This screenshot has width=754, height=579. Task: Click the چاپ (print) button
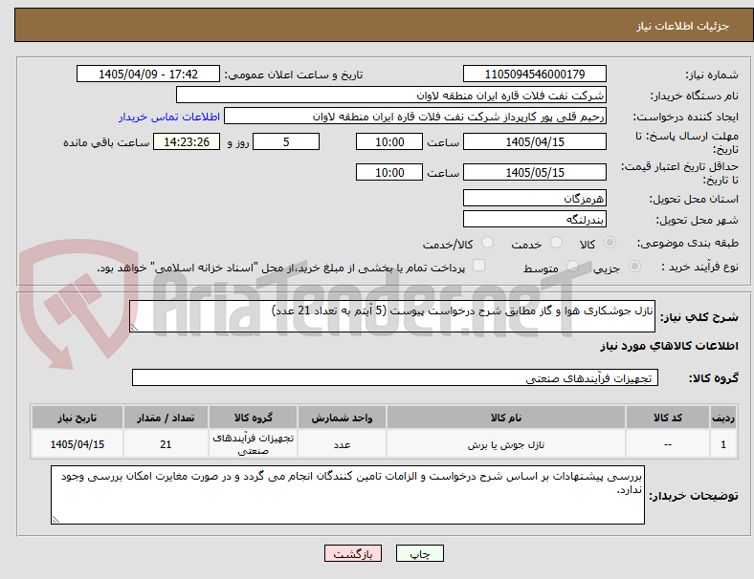click(x=419, y=553)
